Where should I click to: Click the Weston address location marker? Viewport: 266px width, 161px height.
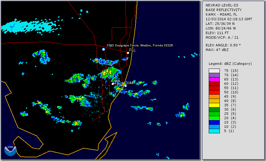[x=103, y=49]
